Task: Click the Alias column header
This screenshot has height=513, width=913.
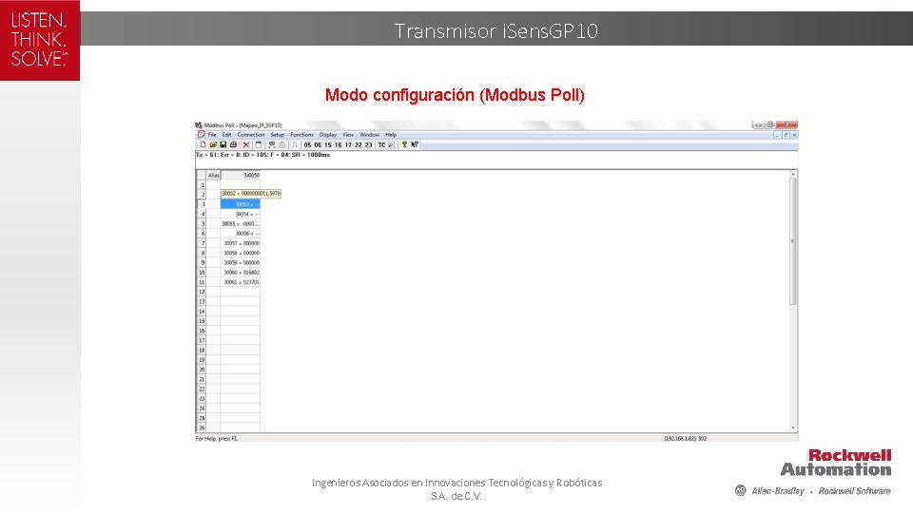Action: coord(214,175)
